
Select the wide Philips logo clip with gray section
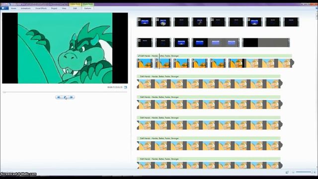coord(216,43)
